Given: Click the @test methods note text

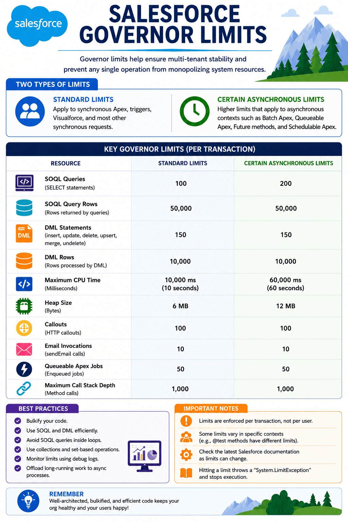Looking at the screenshot, I should 248,437.
